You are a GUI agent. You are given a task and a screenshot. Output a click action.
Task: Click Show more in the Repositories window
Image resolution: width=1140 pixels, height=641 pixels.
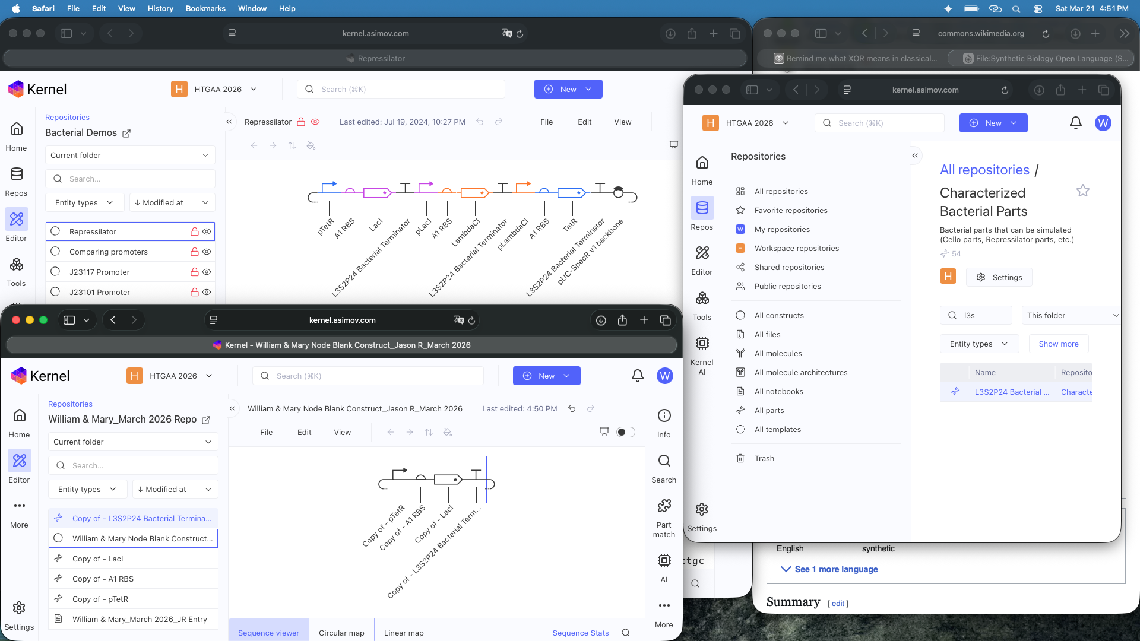(1059, 344)
